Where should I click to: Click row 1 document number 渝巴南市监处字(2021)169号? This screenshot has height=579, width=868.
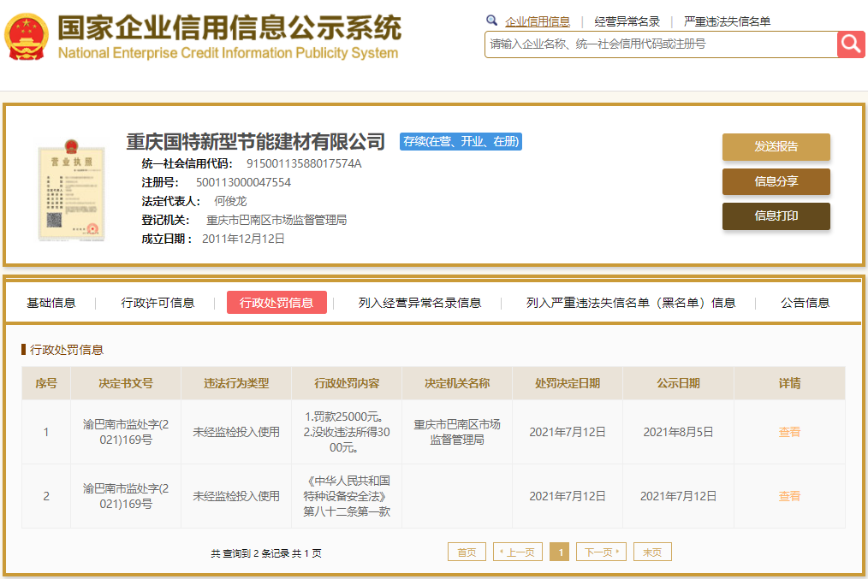[126, 432]
